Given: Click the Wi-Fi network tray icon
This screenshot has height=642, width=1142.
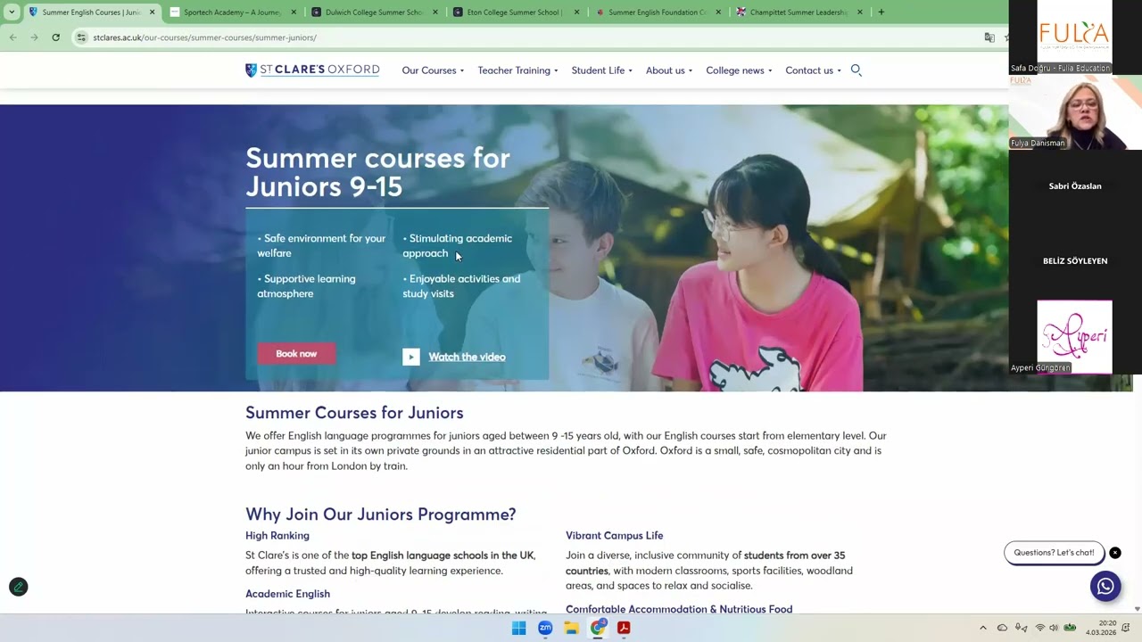Looking at the screenshot, I should (1039, 628).
